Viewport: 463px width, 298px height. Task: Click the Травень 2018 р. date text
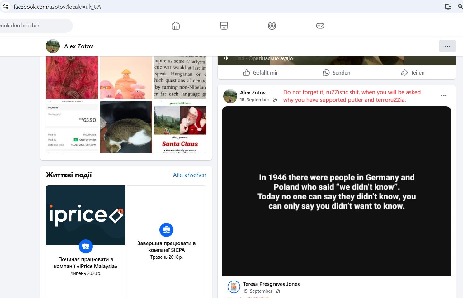point(167,257)
